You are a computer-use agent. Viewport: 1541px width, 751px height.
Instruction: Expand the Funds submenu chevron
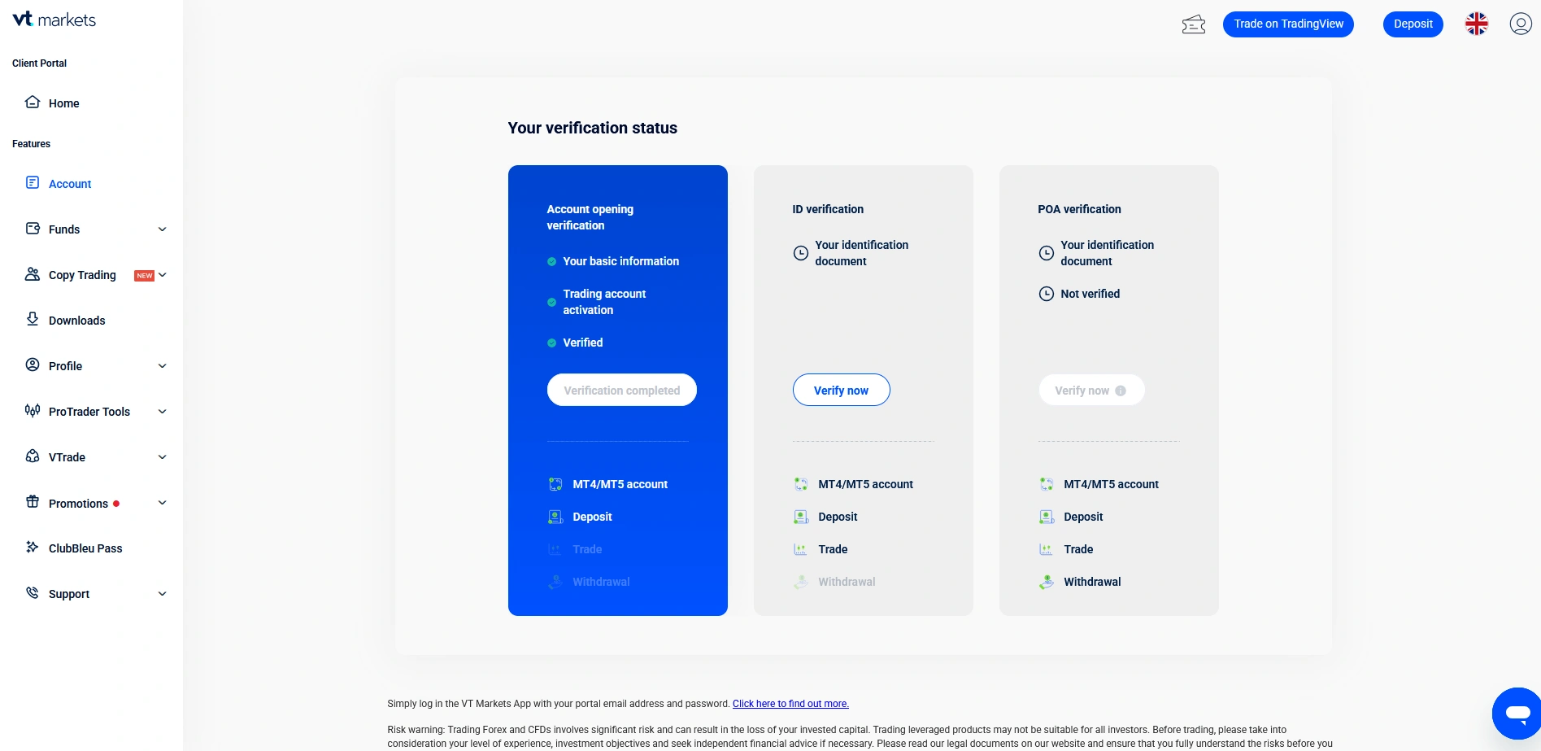click(x=163, y=229)
